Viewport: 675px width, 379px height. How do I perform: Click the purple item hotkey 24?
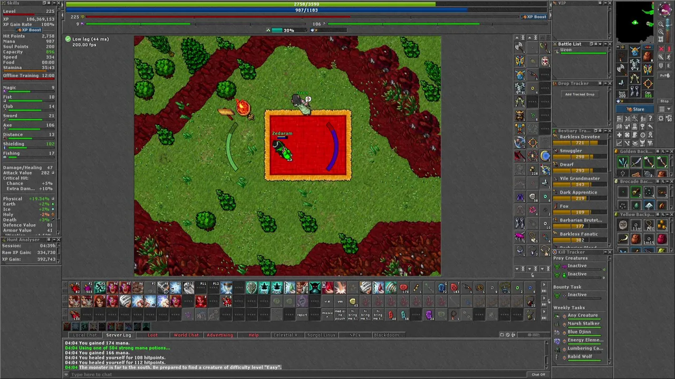[429, 315]
